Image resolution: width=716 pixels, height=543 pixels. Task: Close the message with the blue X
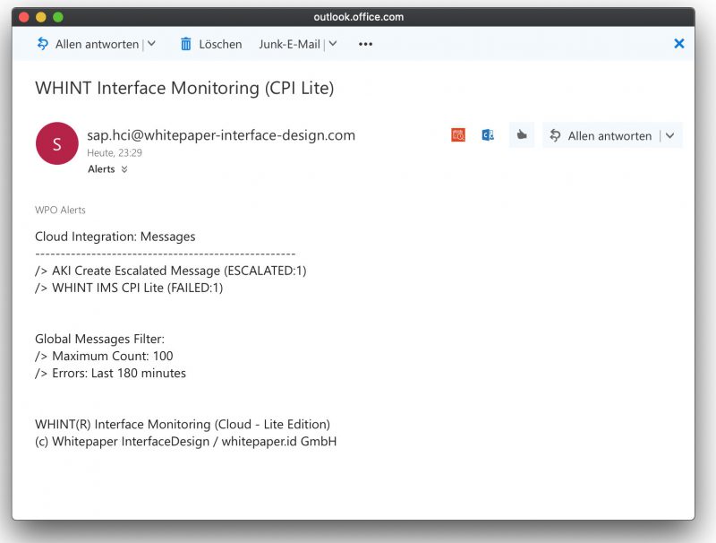pyautogui.click(x=679, y=43)
